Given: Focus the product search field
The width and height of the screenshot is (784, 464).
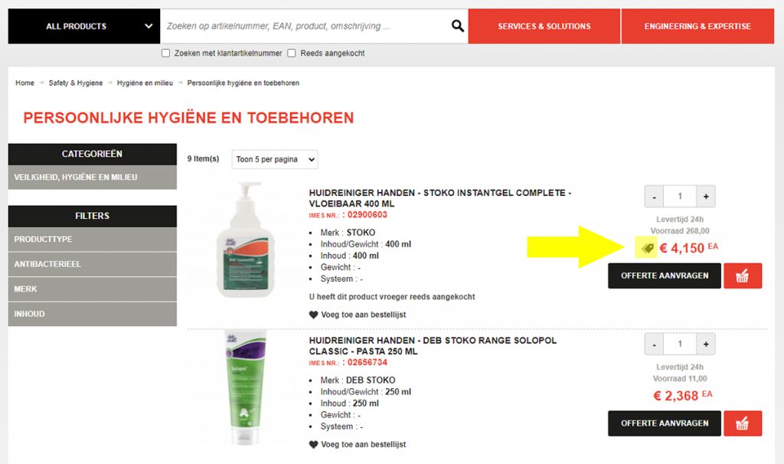Looking at the screenshot, I should tap(305, 26).
